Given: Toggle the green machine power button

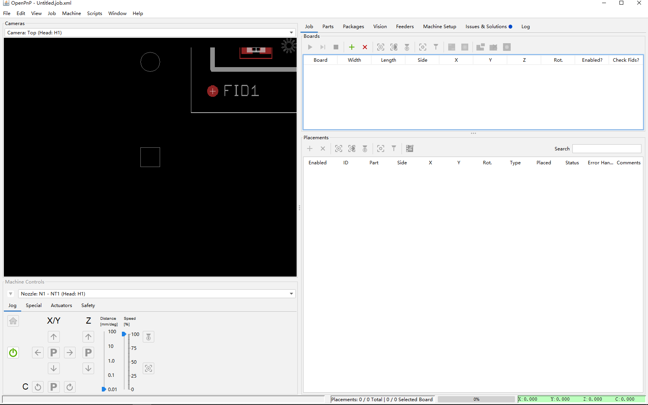Looking at the screenshot, I should click(13, 353).
